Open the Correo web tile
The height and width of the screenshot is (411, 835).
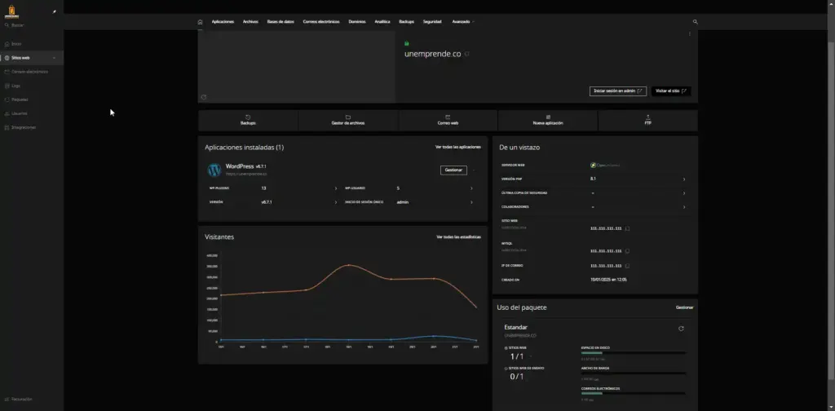click(448, 121)
